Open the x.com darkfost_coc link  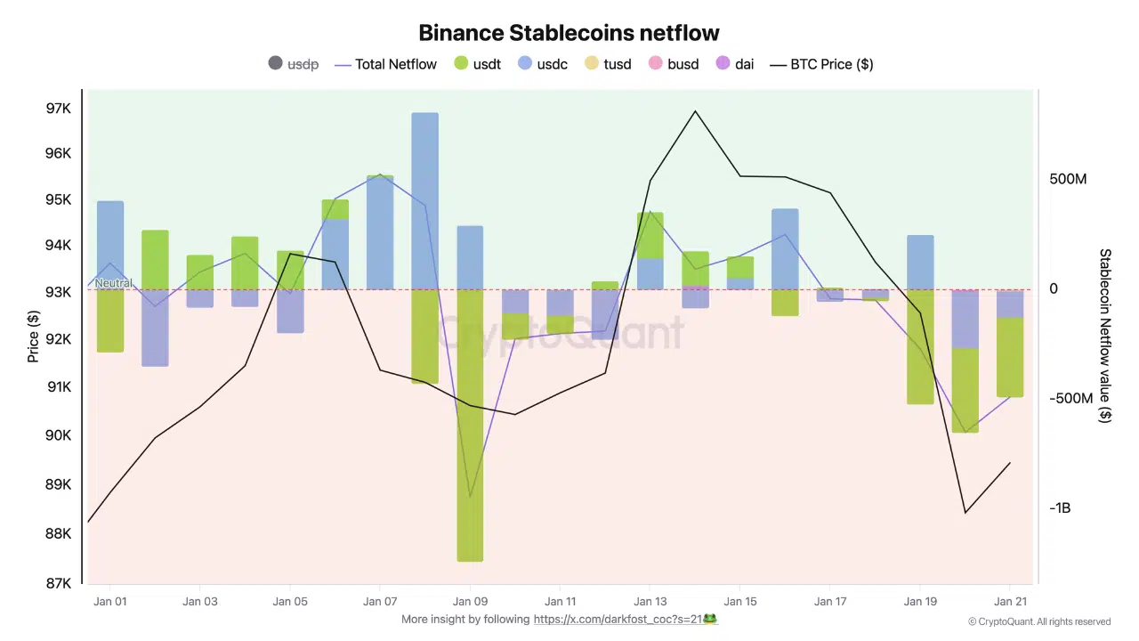pos(618,620)
